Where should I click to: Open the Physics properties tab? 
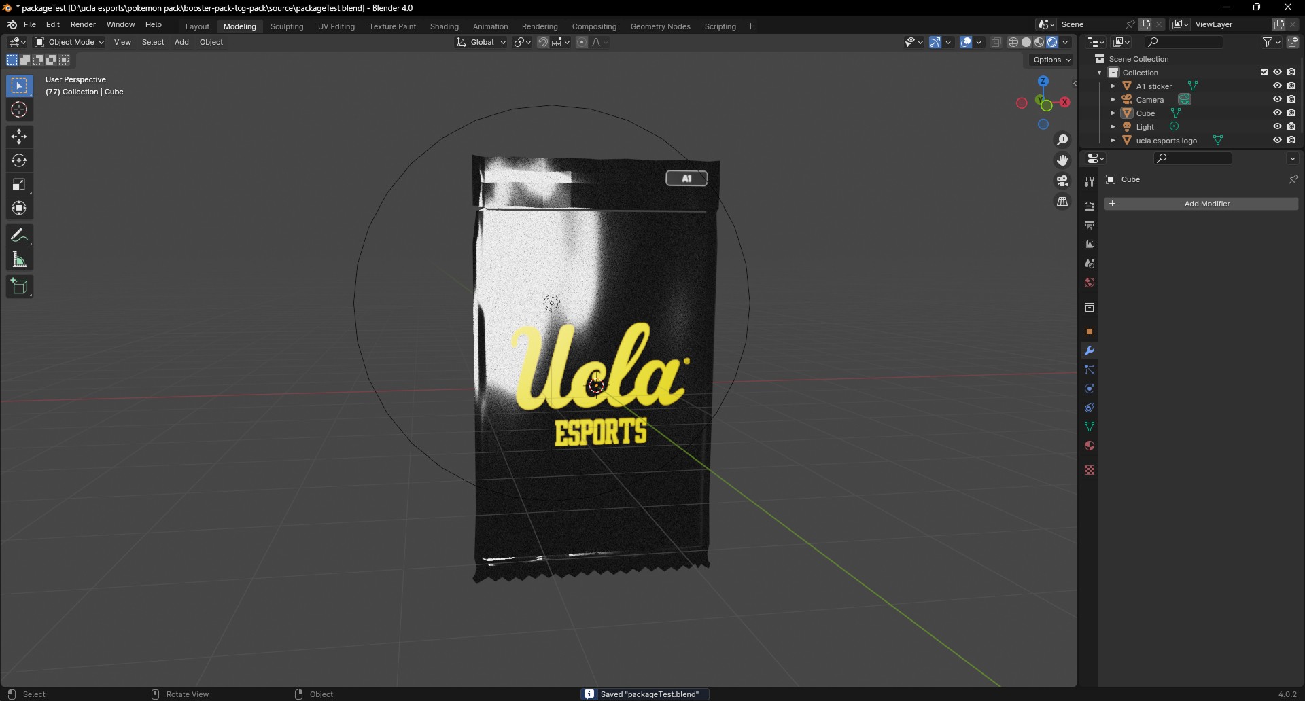tap(1090, 389)
